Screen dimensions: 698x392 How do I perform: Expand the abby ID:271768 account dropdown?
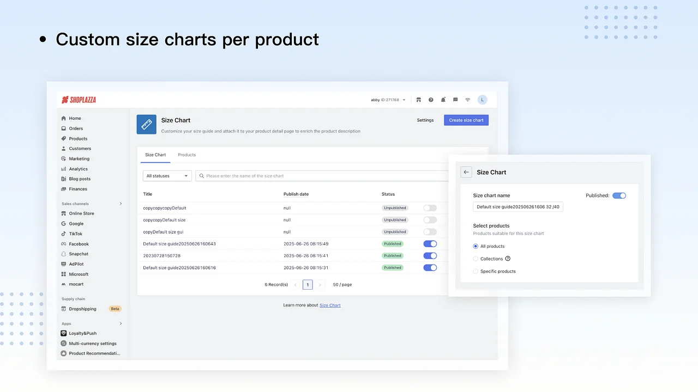387,100
